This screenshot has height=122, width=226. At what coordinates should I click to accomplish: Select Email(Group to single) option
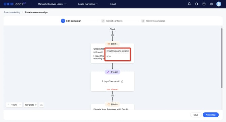click(117, 51)
